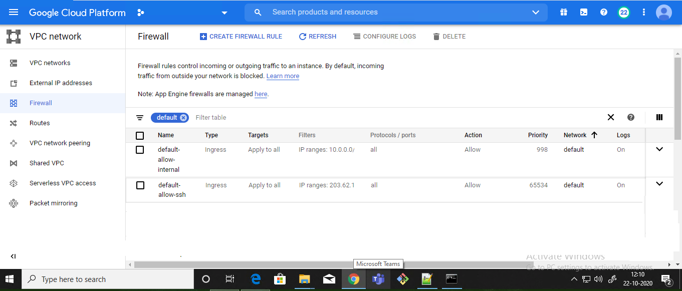
Task: Open the Help question mark icon
Action: [x=604, y=13]
